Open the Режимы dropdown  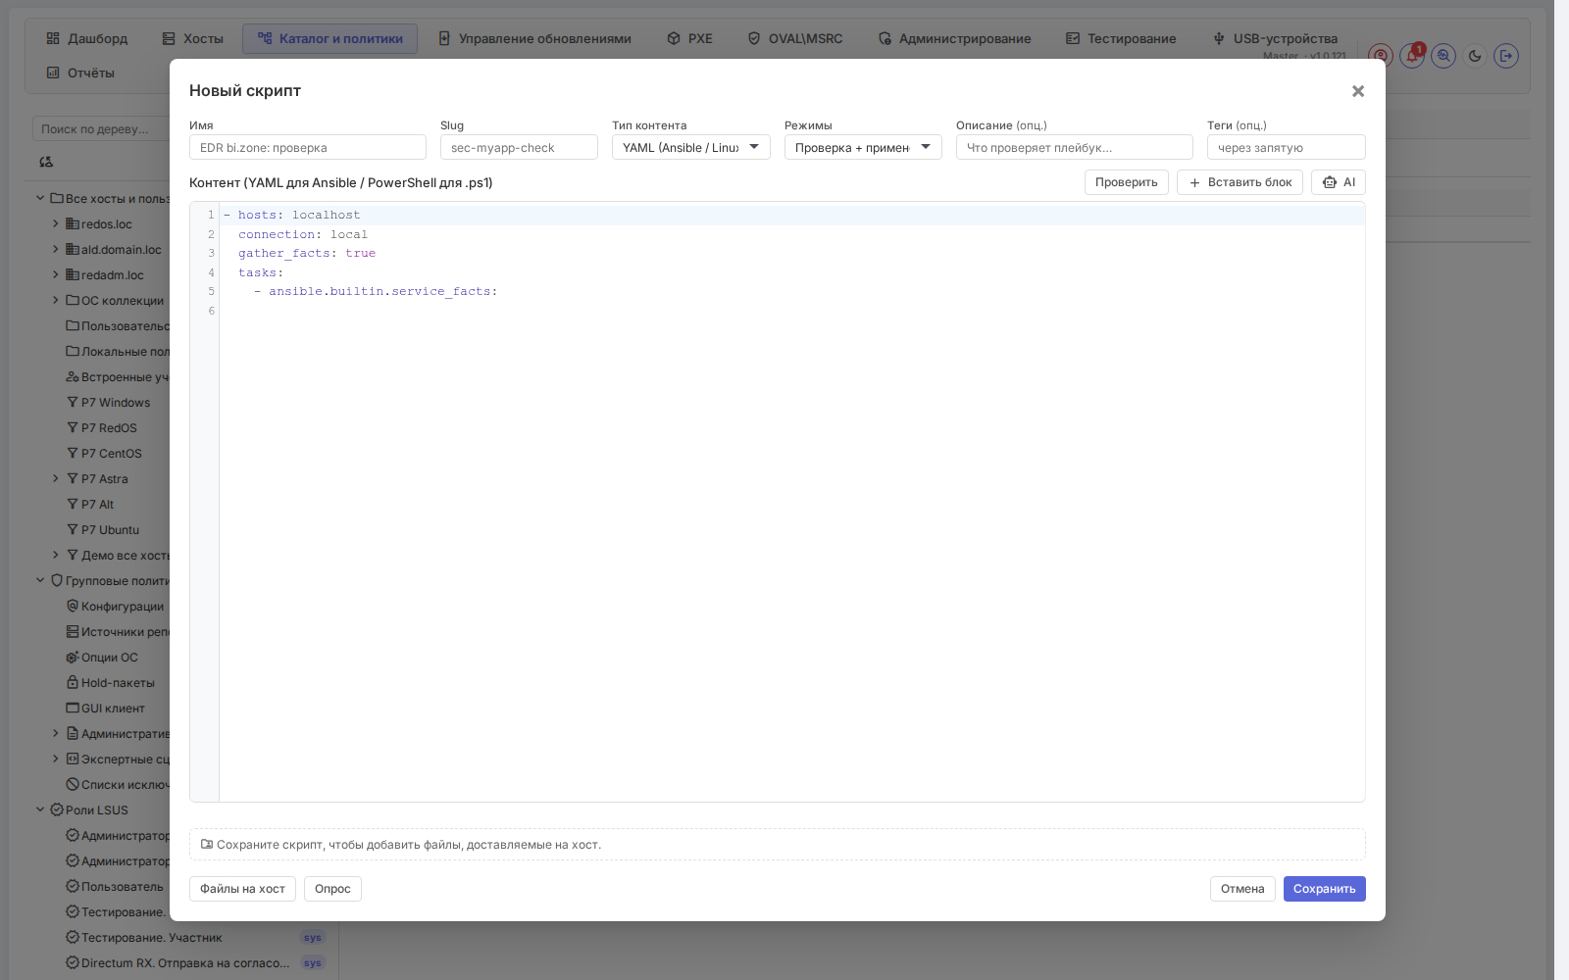pyautogui.click(x=863, y=147)
